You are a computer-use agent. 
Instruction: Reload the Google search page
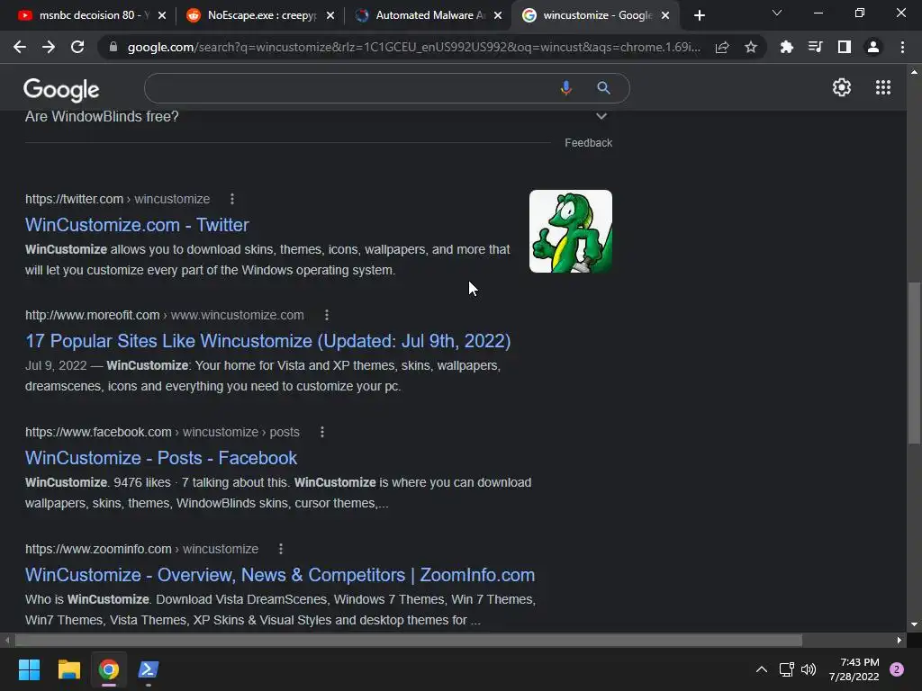click(x=77, y=47)
